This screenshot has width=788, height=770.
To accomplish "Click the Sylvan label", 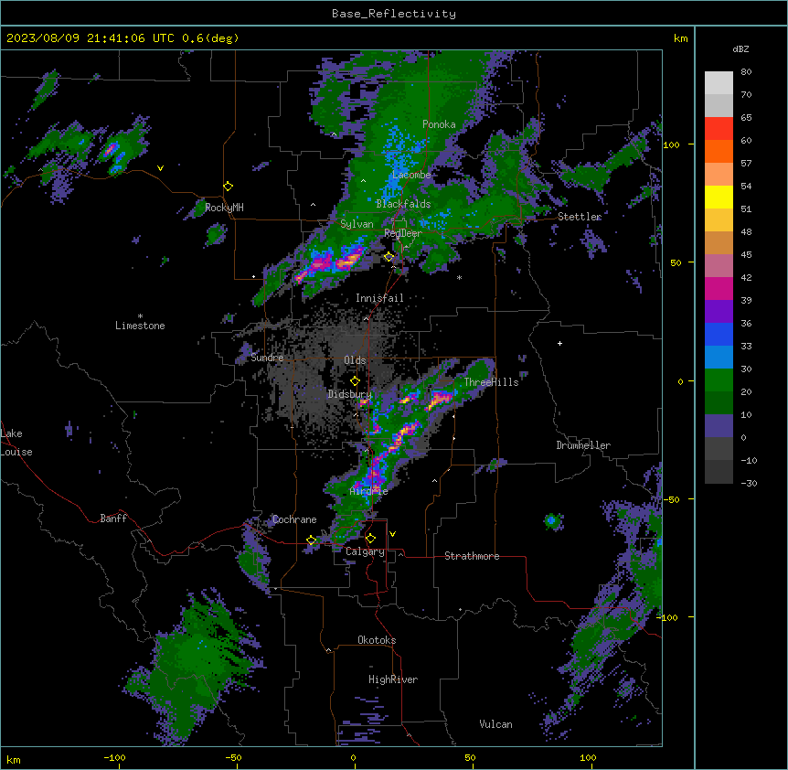I will 357,224.
